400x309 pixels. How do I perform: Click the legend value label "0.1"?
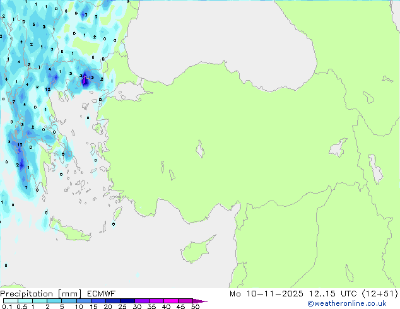(7, 306)
